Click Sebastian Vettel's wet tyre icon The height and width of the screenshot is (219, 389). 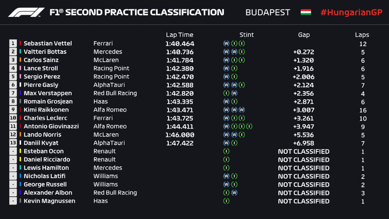(226, 43)
